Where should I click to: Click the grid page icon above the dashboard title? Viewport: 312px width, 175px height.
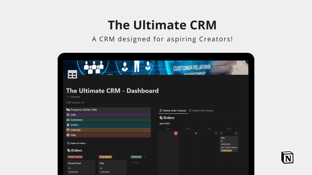[72, 74]
